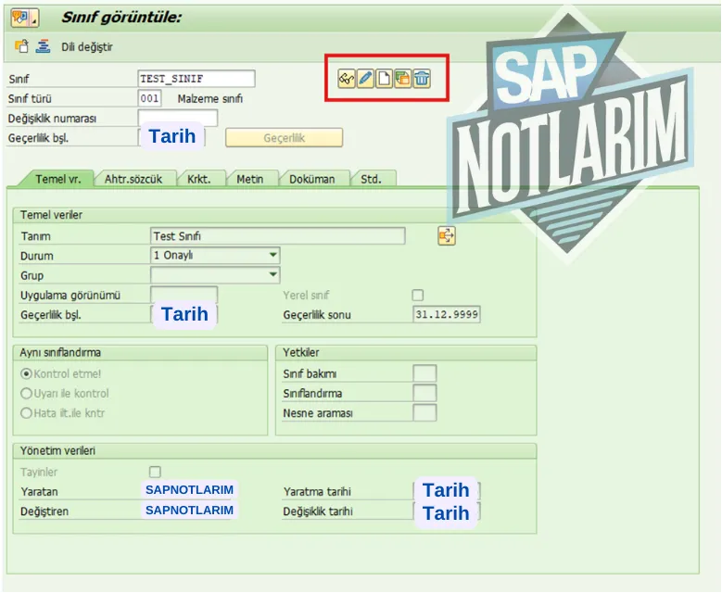Switch to the Temel vr. tab
The width and height of the screenshot is (722, 593).
(x=57, y=179)
